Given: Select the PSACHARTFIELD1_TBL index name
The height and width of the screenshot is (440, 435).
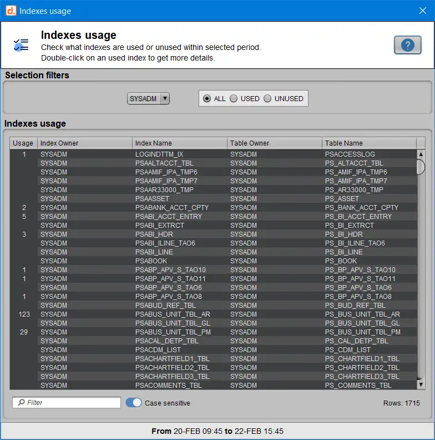Looking at the screenshot, I should [173, 359].
